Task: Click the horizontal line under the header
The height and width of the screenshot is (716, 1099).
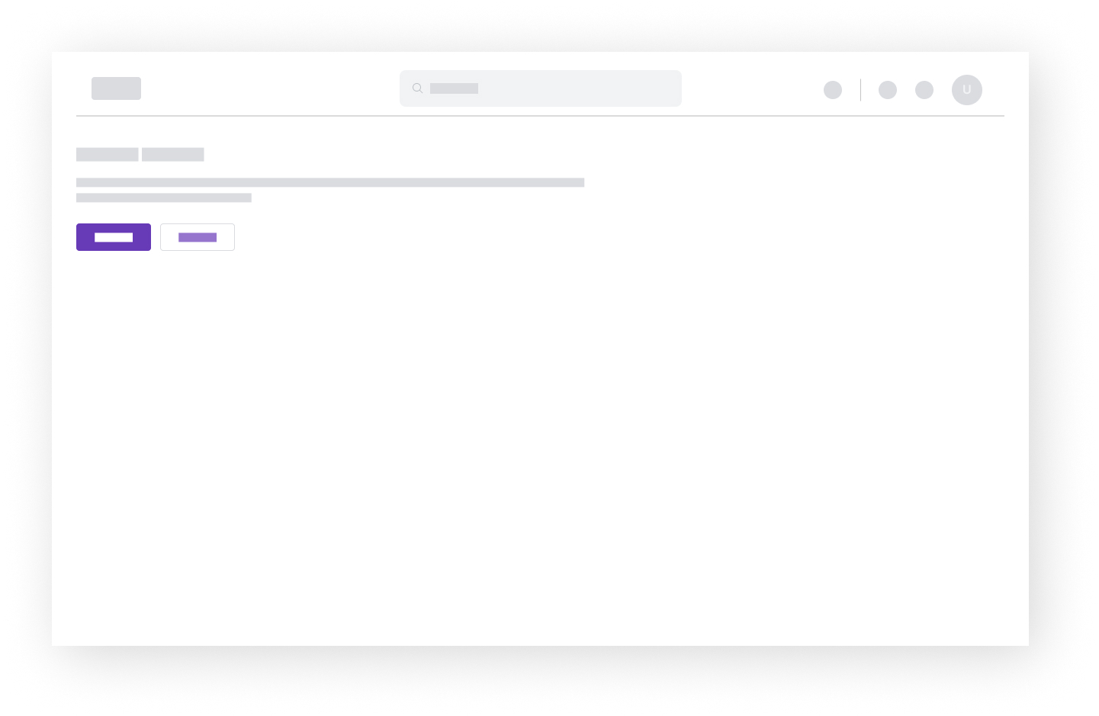Action: click(x=540, y=116)
